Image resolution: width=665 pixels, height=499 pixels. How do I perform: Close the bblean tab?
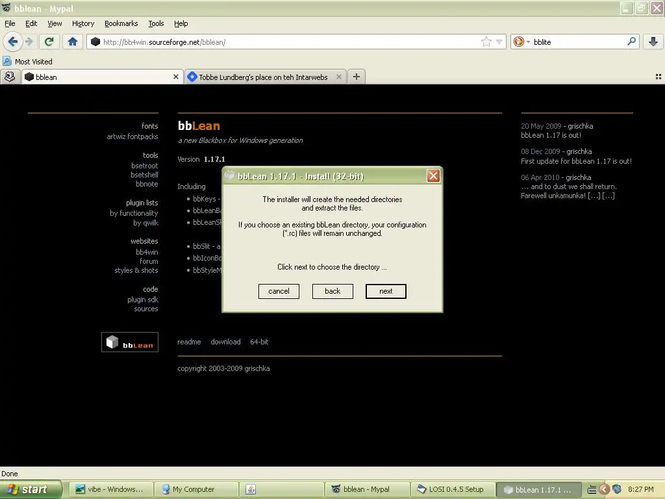coord(175,77)
